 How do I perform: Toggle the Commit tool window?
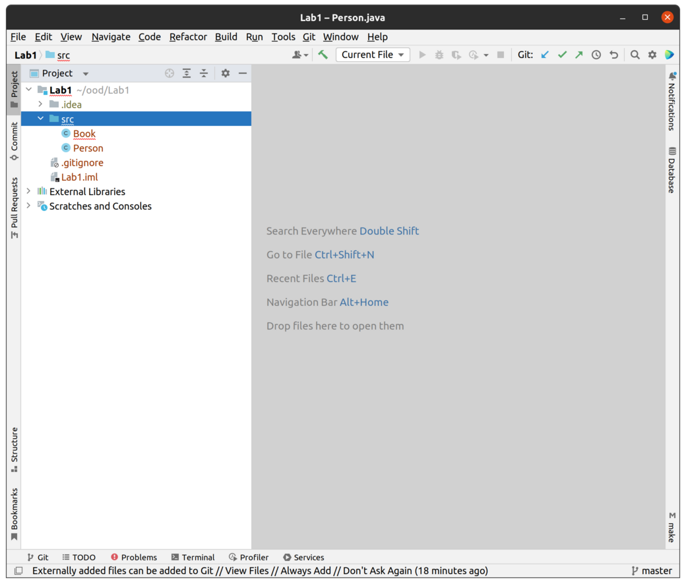[14, 141]
